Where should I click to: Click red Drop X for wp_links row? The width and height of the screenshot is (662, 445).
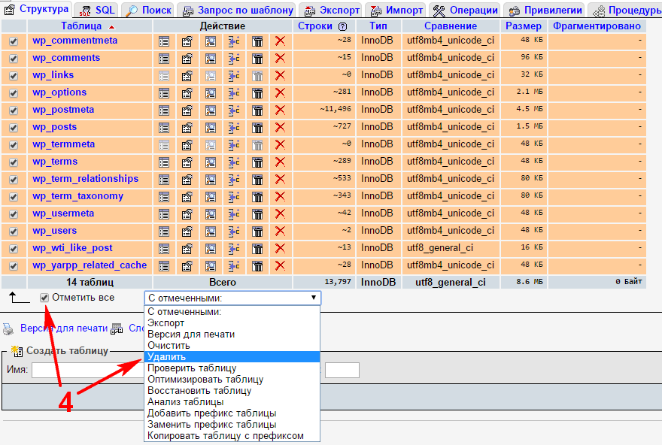[x=280, y=76]
